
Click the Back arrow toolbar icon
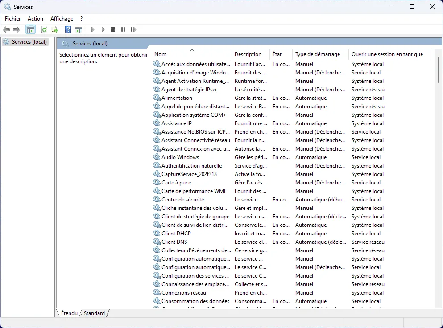pyautogui.click(x=6, y=29)
